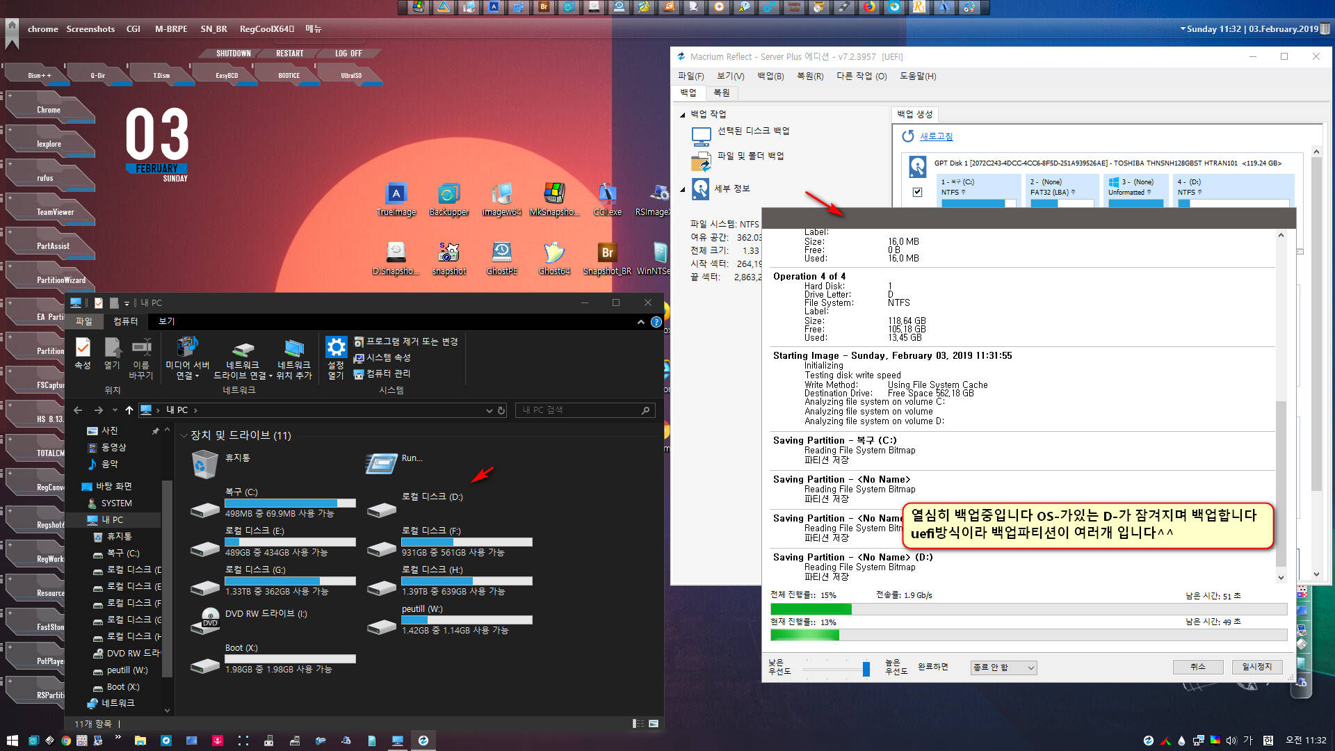Collapse the 장치 및 드라이브 group
Viewport: 1335px width, 751px height.
click(184, 436)
